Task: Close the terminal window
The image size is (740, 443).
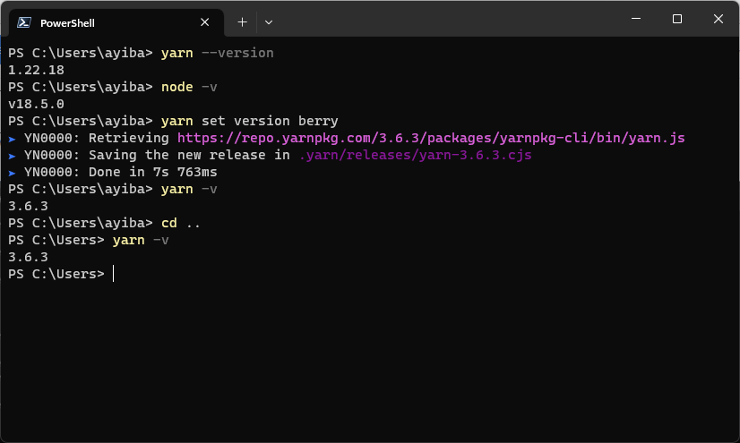Action: [718, 19]
